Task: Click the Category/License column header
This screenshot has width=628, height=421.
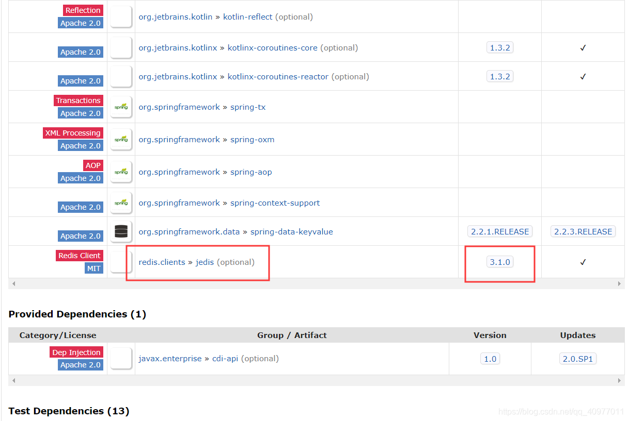Action: click(58, 335)
